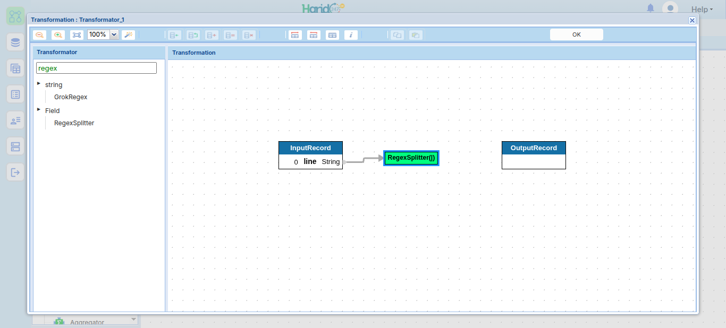Click the paste toolbar icon
The width and height of the screenshot is (726, 328).
[x=416, y=35]
